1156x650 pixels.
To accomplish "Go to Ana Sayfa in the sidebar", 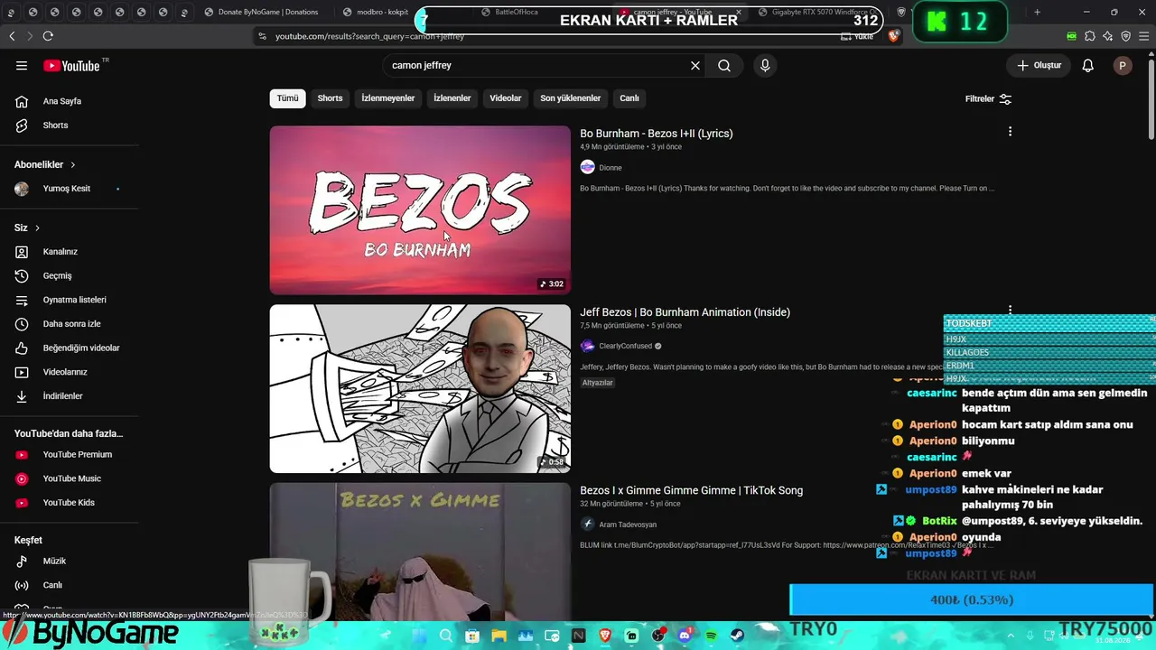I will point(61,101).
